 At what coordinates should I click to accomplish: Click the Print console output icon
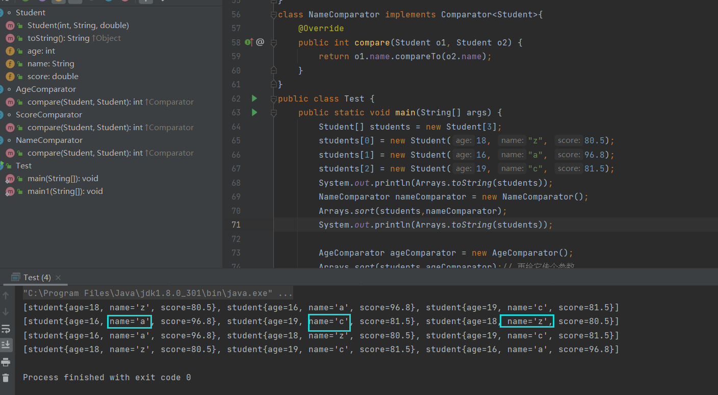click(6, 362)
